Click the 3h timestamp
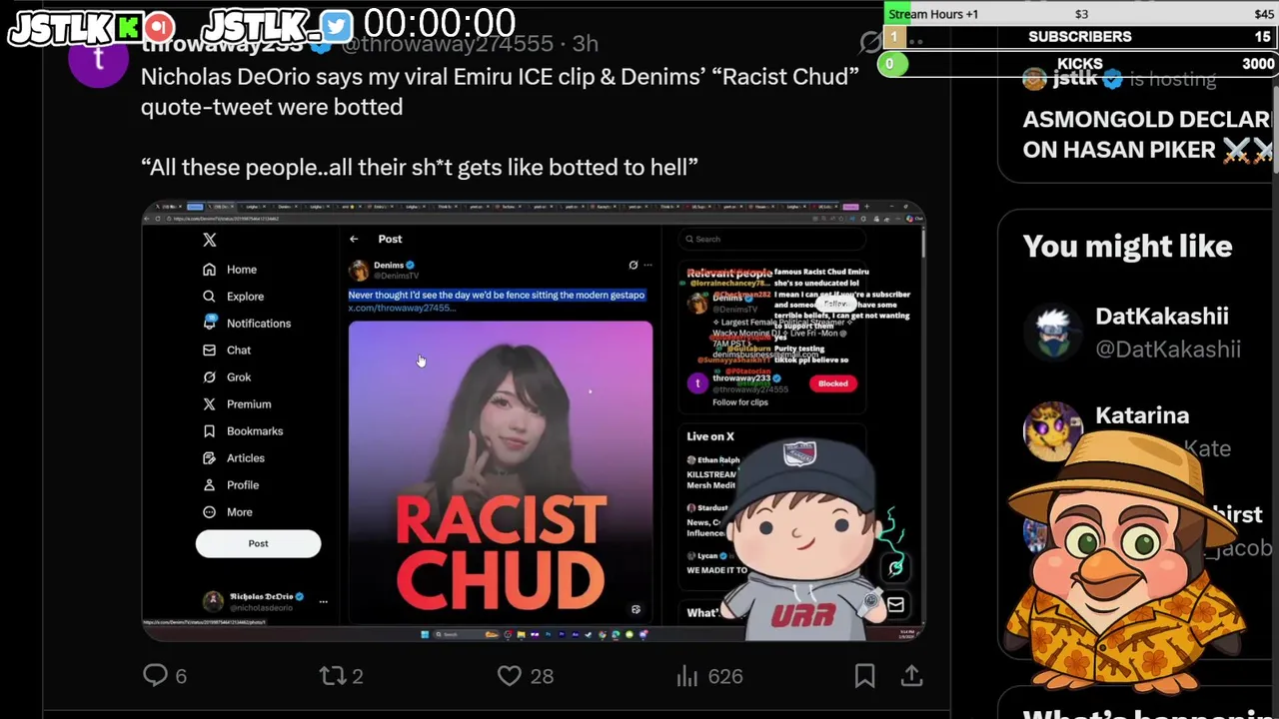1279x719 pixels. pyautogui.click(x=586, y=44)
